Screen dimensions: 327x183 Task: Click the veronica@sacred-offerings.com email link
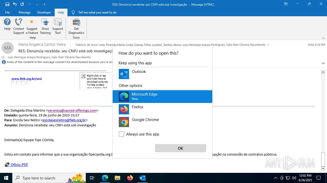(x=72, y=110)
